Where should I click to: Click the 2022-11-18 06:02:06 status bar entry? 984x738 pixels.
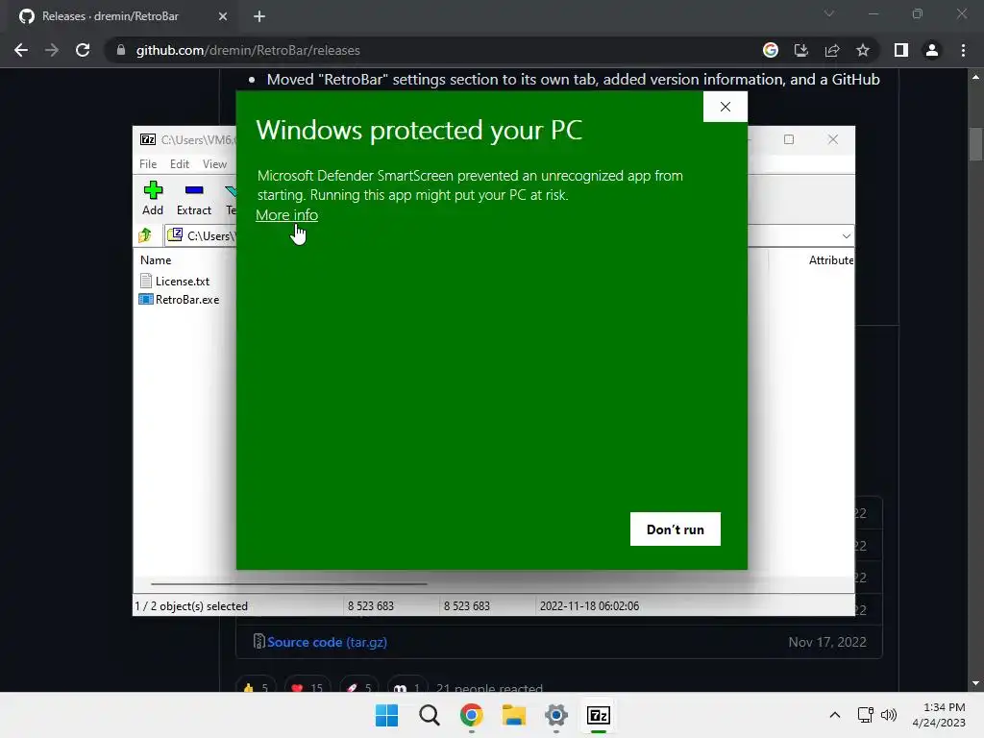pyautogui.click(x=589, y=606)
